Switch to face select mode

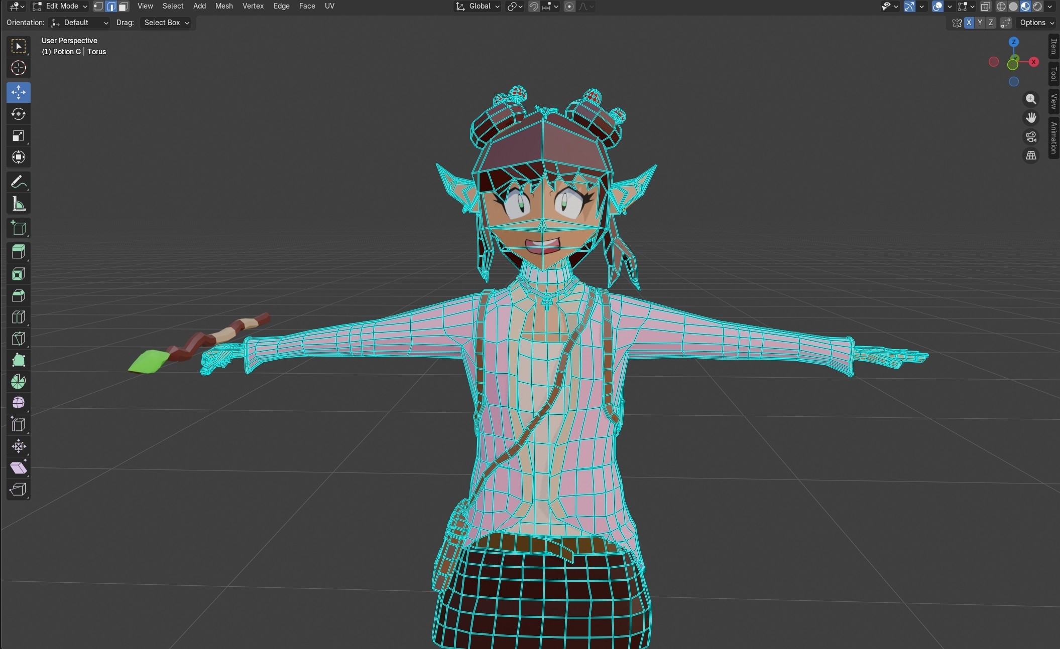123,7
